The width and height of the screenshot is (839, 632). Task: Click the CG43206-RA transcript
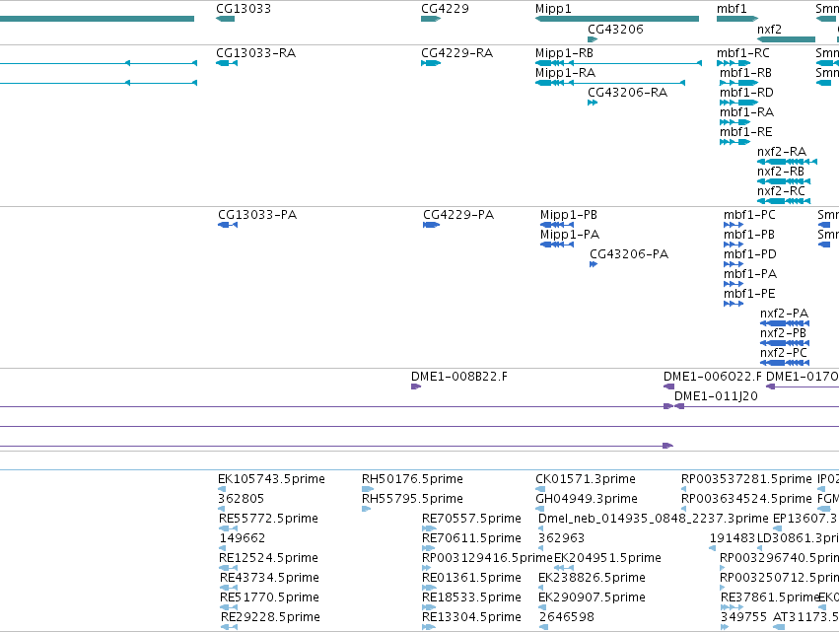[x=593, y=103]
